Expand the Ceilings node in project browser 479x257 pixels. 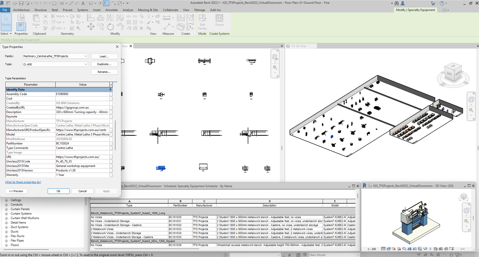pyautogui.click(x=6, y=200)
